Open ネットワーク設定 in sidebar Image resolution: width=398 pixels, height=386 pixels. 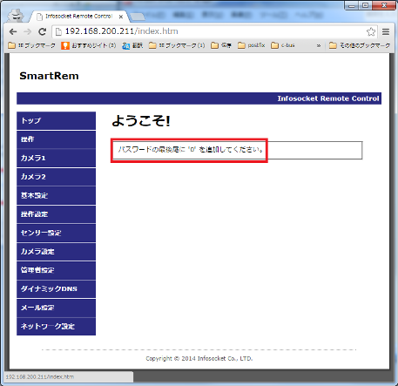pyautogui.click(x=56, y=327)
